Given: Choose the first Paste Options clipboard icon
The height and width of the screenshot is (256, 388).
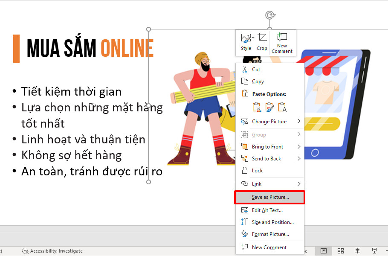Looking at the screenshot, I should point(257,107).
